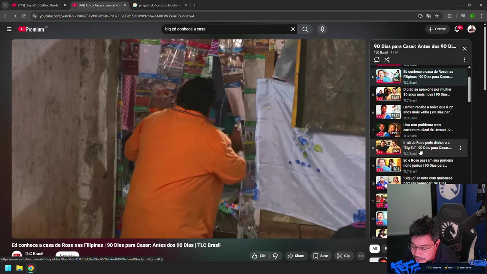Open Irmã de Rose pede dinheiro thumbnail

(x=388, y=147)
